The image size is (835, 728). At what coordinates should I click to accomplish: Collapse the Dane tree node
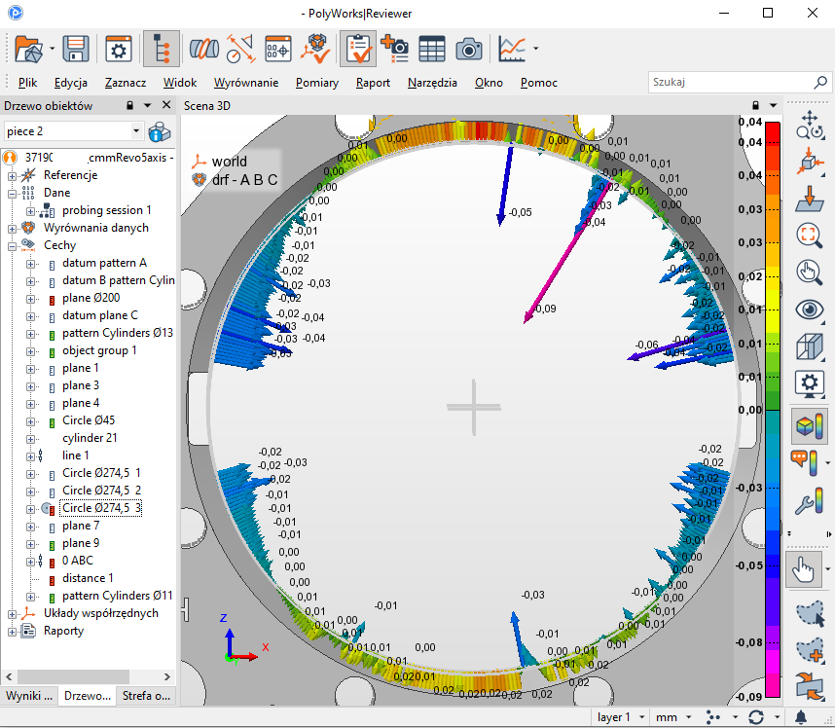[12, 194]
